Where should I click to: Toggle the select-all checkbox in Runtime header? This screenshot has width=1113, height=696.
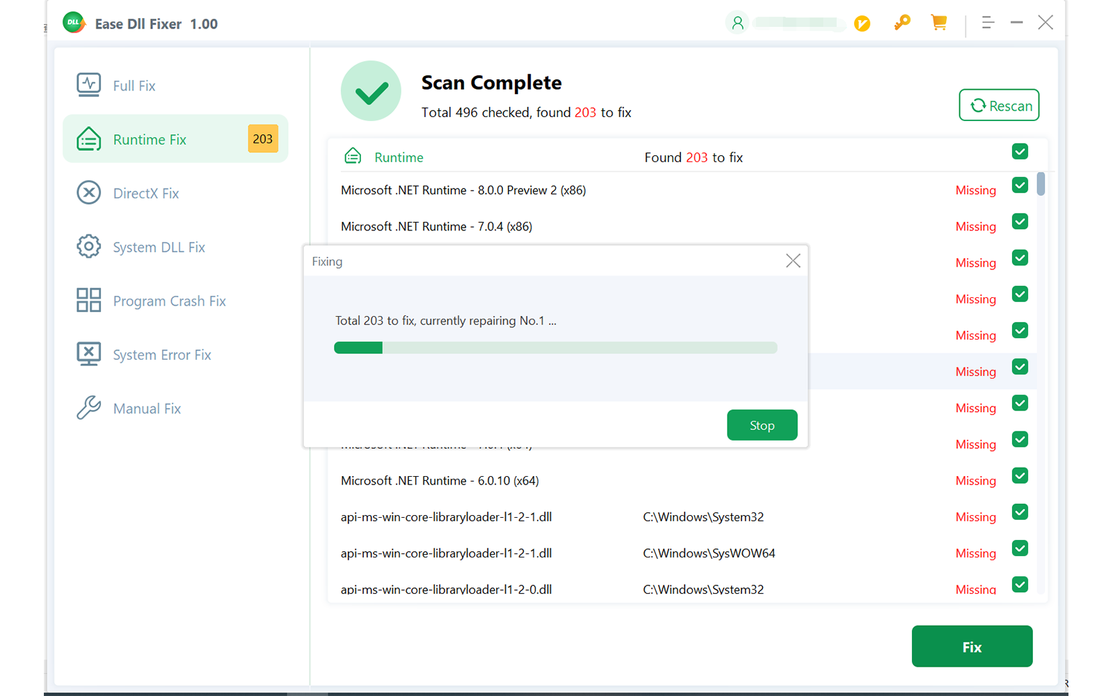1020,152
